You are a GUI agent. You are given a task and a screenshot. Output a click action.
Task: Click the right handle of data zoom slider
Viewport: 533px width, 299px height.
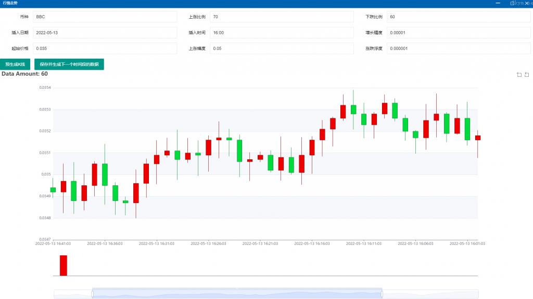pyautogui.click(x=382, y=294)
